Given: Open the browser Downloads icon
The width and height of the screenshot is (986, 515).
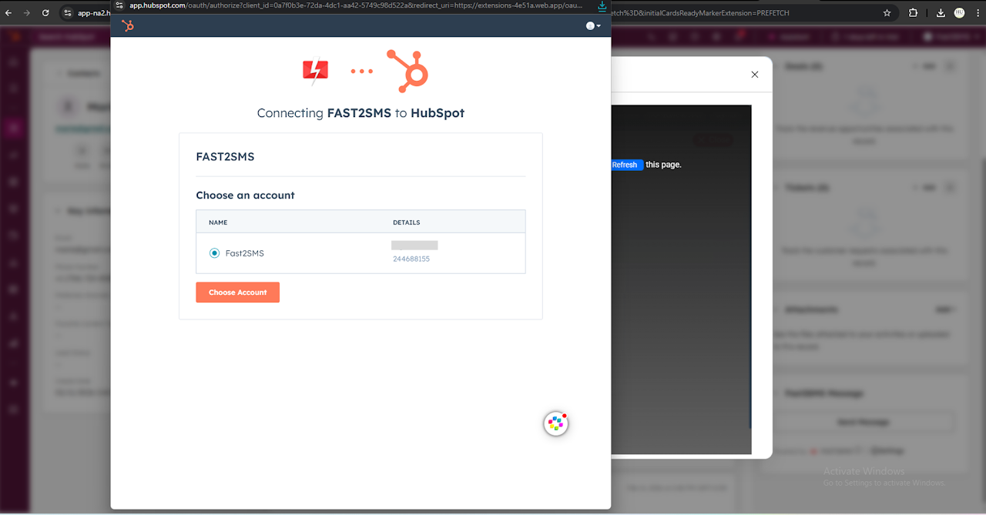Looking at the screenshot, I should click(940, 12).
